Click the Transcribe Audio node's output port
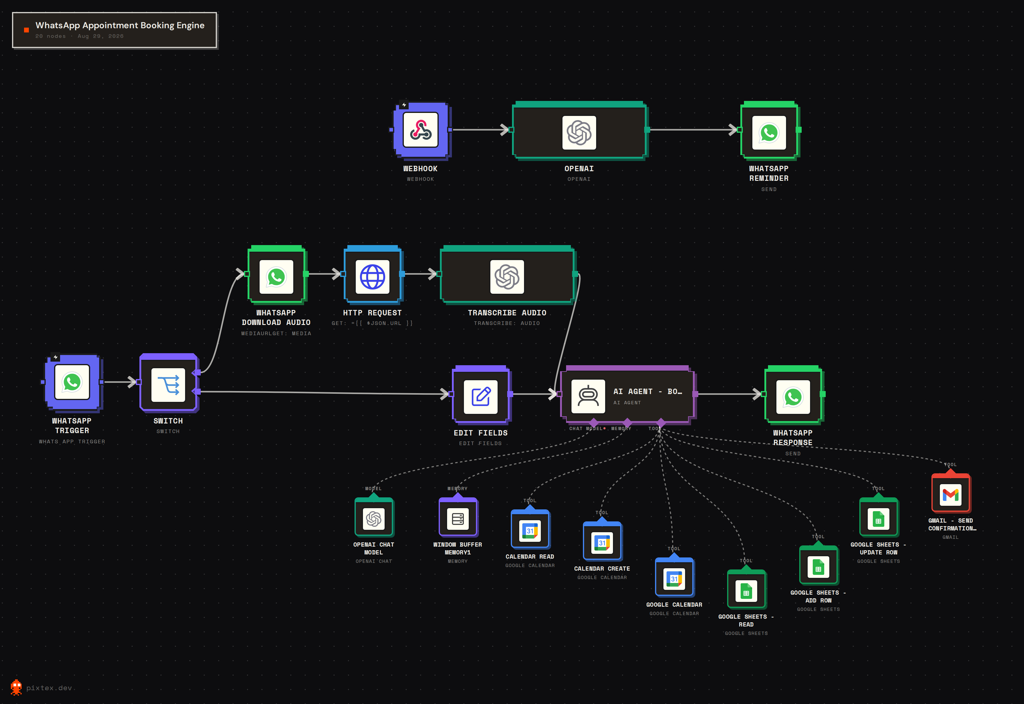 pos(575,274)
